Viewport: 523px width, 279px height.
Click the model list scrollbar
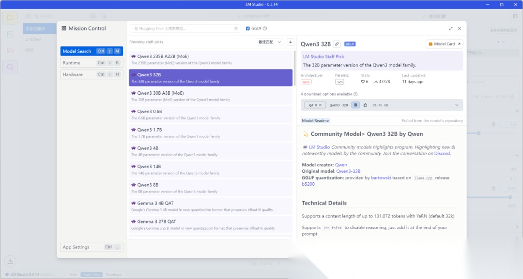point(294,68)
